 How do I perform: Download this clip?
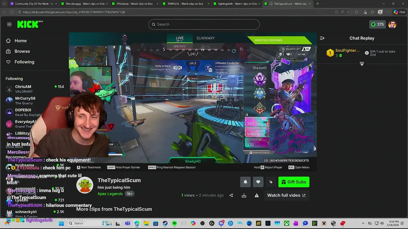pyautogui.click(x=244, y=195)
